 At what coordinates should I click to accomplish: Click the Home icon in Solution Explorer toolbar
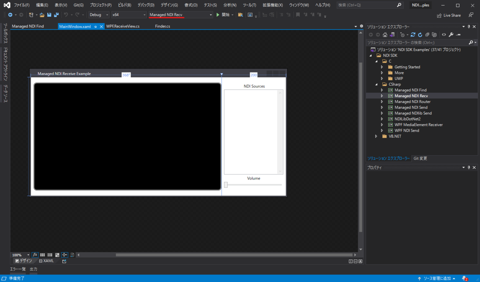(385, 35)
